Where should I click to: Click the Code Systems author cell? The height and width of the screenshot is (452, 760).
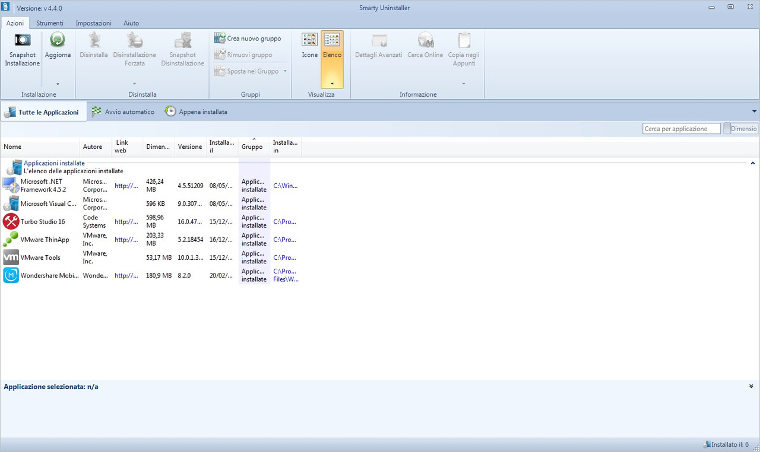pyautogui.click(x=95, y=222)
